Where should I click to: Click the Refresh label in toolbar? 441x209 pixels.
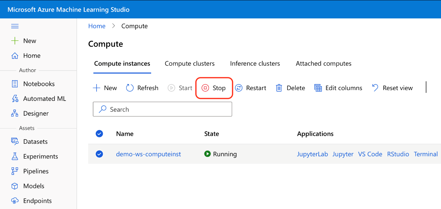tap(148, 88)
